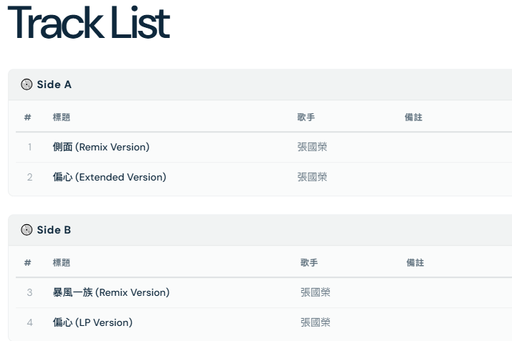Select track 偏心 (Extended Version)
Viewport: 512px width, 341px height.
point(109,177)
